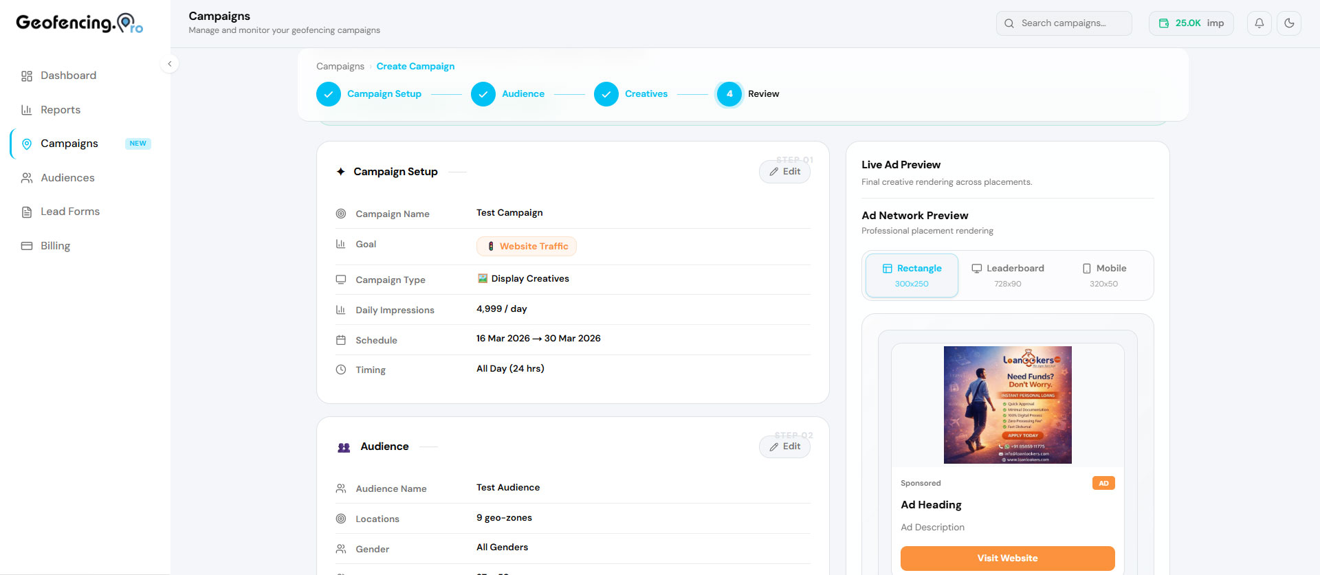Click the Audience step checkmark circle
Viewport: 1320px width, 575px height.
[483, 94]
